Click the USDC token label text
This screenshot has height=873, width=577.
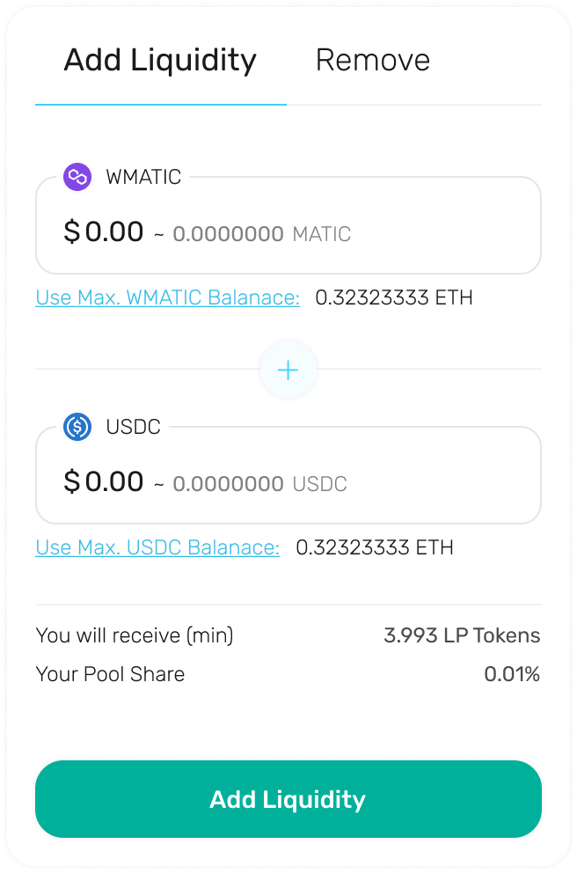[134, 427]
